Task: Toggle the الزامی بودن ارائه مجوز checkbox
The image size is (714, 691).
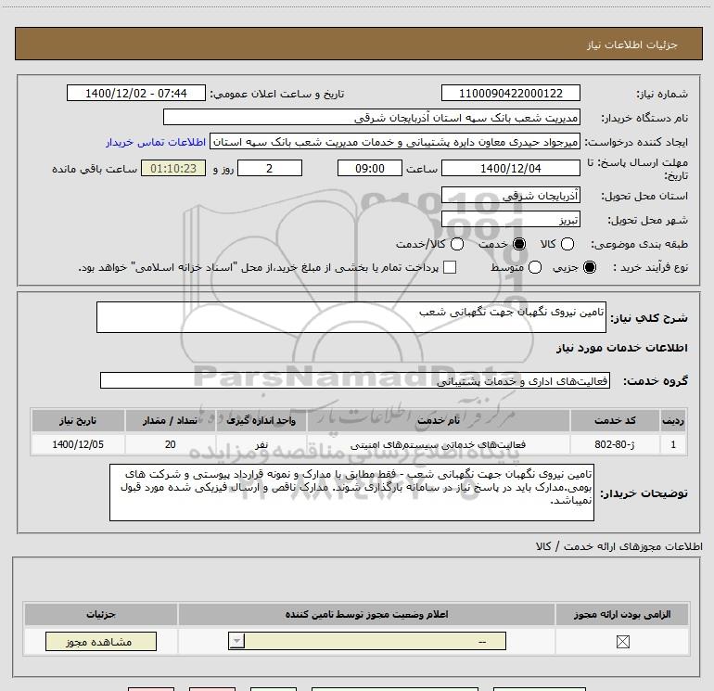Action: tap(622, 641)
